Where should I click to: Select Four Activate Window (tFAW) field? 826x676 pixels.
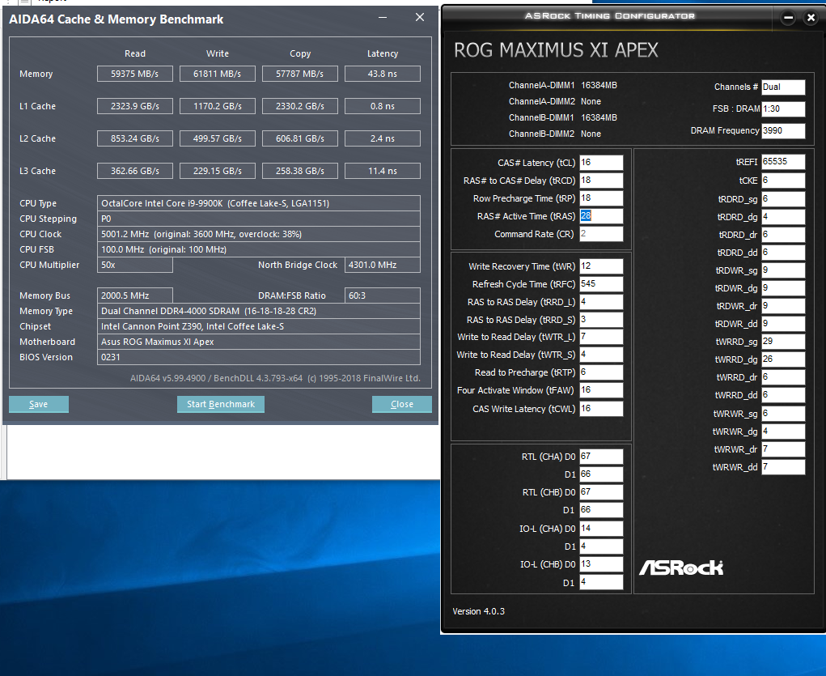[x=601, y=390]
